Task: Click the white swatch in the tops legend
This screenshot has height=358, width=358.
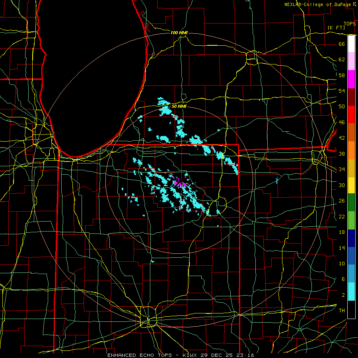Action: [x=351, y=44]
